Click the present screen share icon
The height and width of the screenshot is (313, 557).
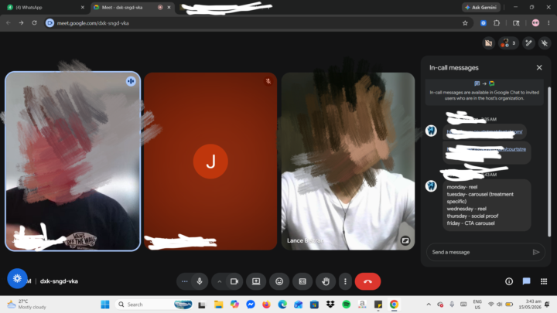coord(256,281)
